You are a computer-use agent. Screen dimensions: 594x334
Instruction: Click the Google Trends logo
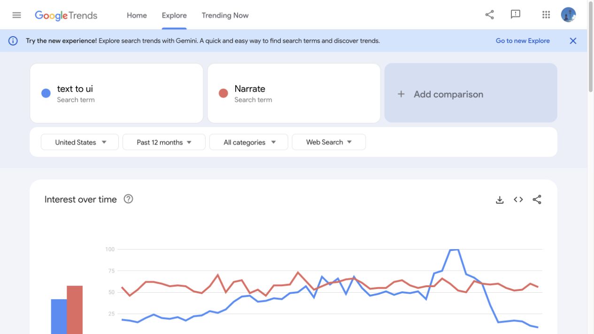(x=66, y=15)
